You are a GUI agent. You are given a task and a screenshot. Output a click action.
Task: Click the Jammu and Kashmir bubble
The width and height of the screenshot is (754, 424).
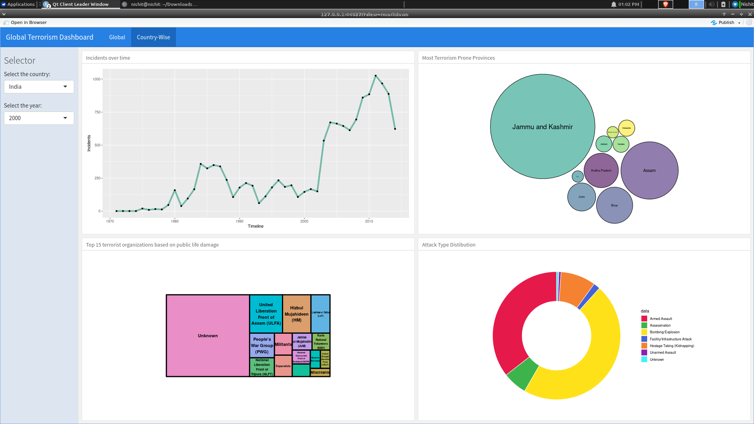(x=542, y=126)
